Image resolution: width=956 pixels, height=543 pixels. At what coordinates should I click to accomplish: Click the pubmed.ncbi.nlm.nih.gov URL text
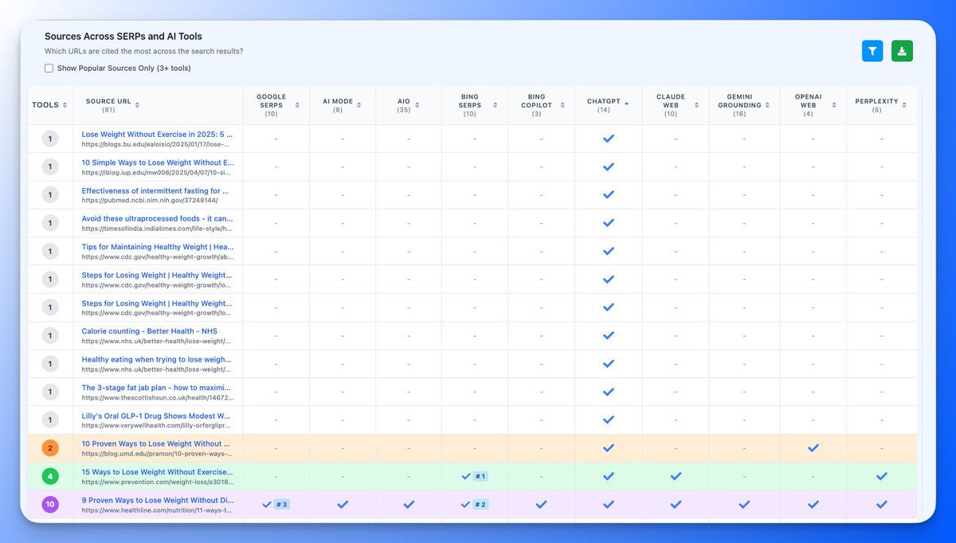[150, 201]
